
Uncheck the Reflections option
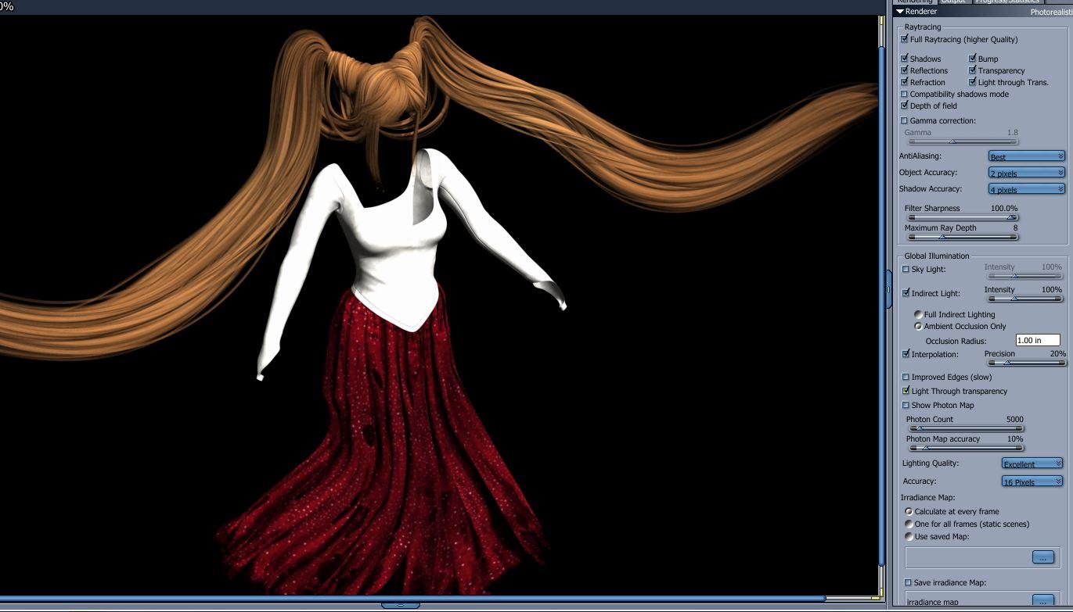tap(905, 70)
